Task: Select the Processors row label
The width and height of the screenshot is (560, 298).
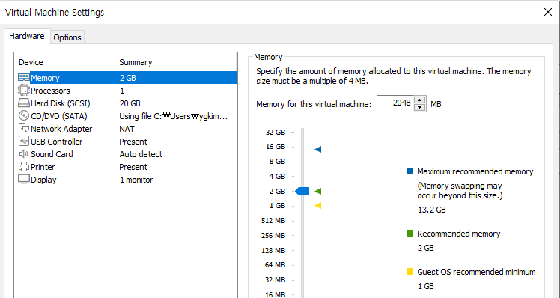Action: coord(50,91)
